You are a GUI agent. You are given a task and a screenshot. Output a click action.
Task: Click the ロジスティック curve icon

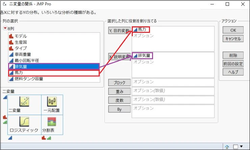pyautogui.click(x=24, y=122)
